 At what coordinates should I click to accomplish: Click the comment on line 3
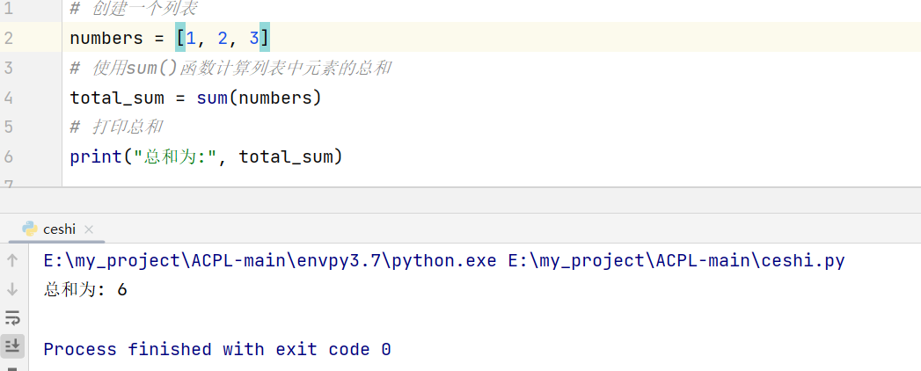[230, 68]
